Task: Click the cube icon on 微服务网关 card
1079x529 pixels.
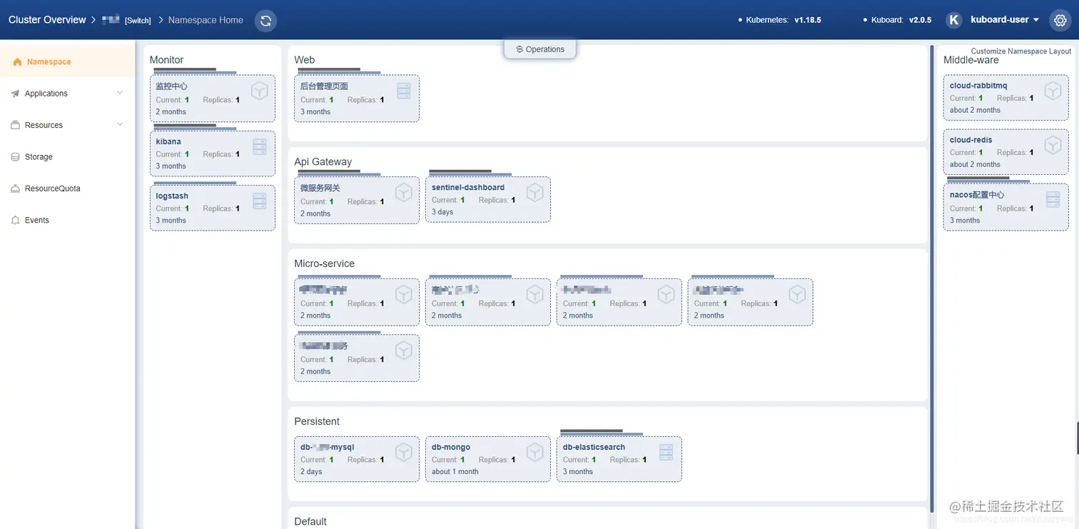Action: [404, 193]
